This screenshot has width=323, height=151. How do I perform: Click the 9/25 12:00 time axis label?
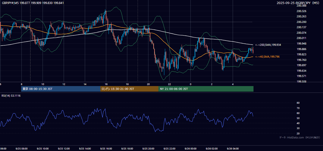point(64,149)
